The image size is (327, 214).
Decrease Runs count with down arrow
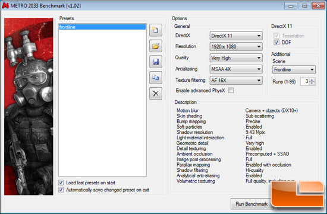312,84
